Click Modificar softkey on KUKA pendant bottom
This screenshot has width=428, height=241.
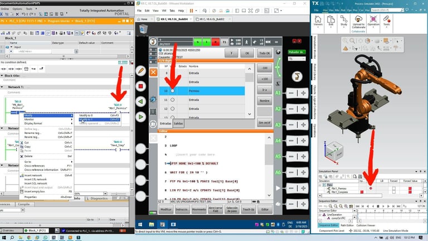(166, 209)
